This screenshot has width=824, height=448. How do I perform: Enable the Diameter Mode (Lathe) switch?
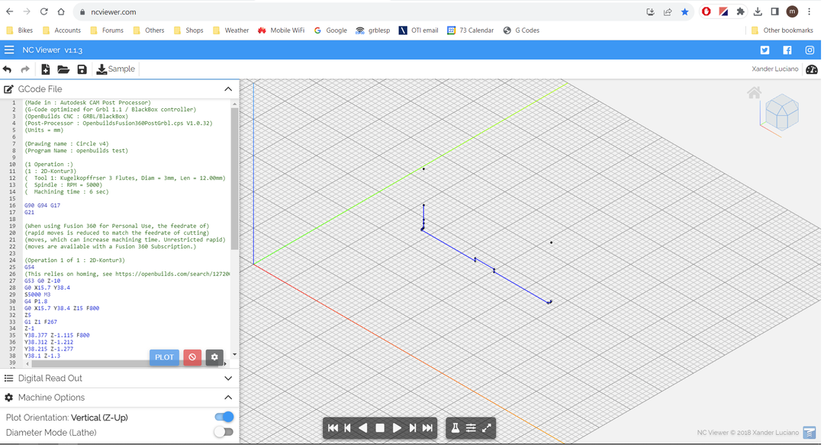tap(224, 433)
